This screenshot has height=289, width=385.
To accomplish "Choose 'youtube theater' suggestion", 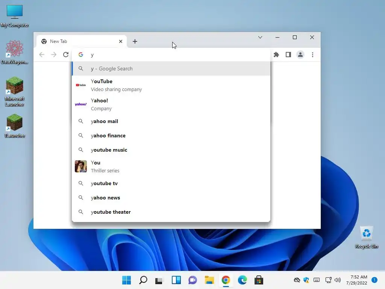I will coord(171,212).
